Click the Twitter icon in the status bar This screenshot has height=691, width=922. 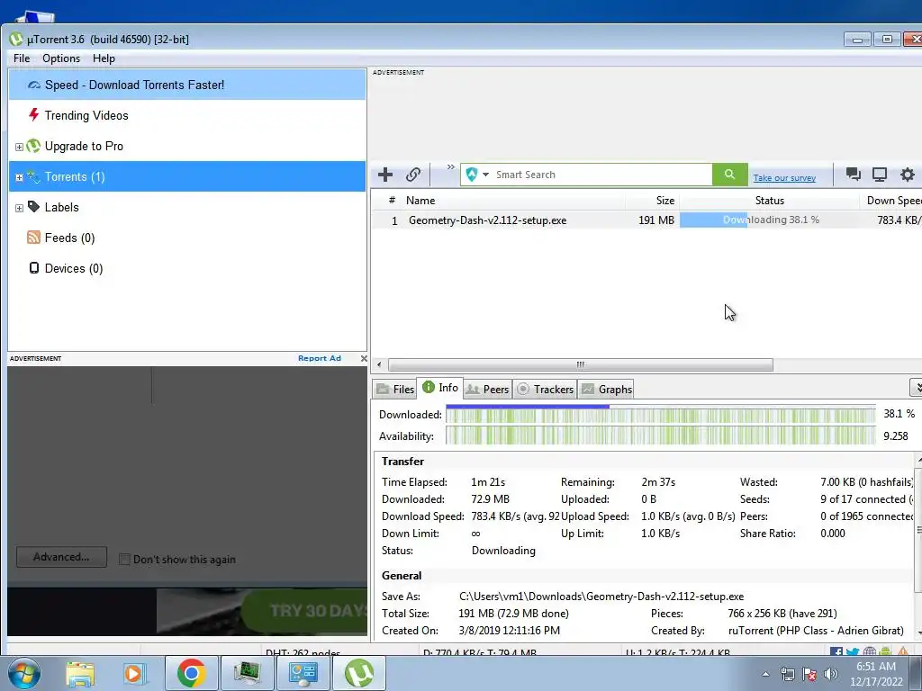point(853,652)
